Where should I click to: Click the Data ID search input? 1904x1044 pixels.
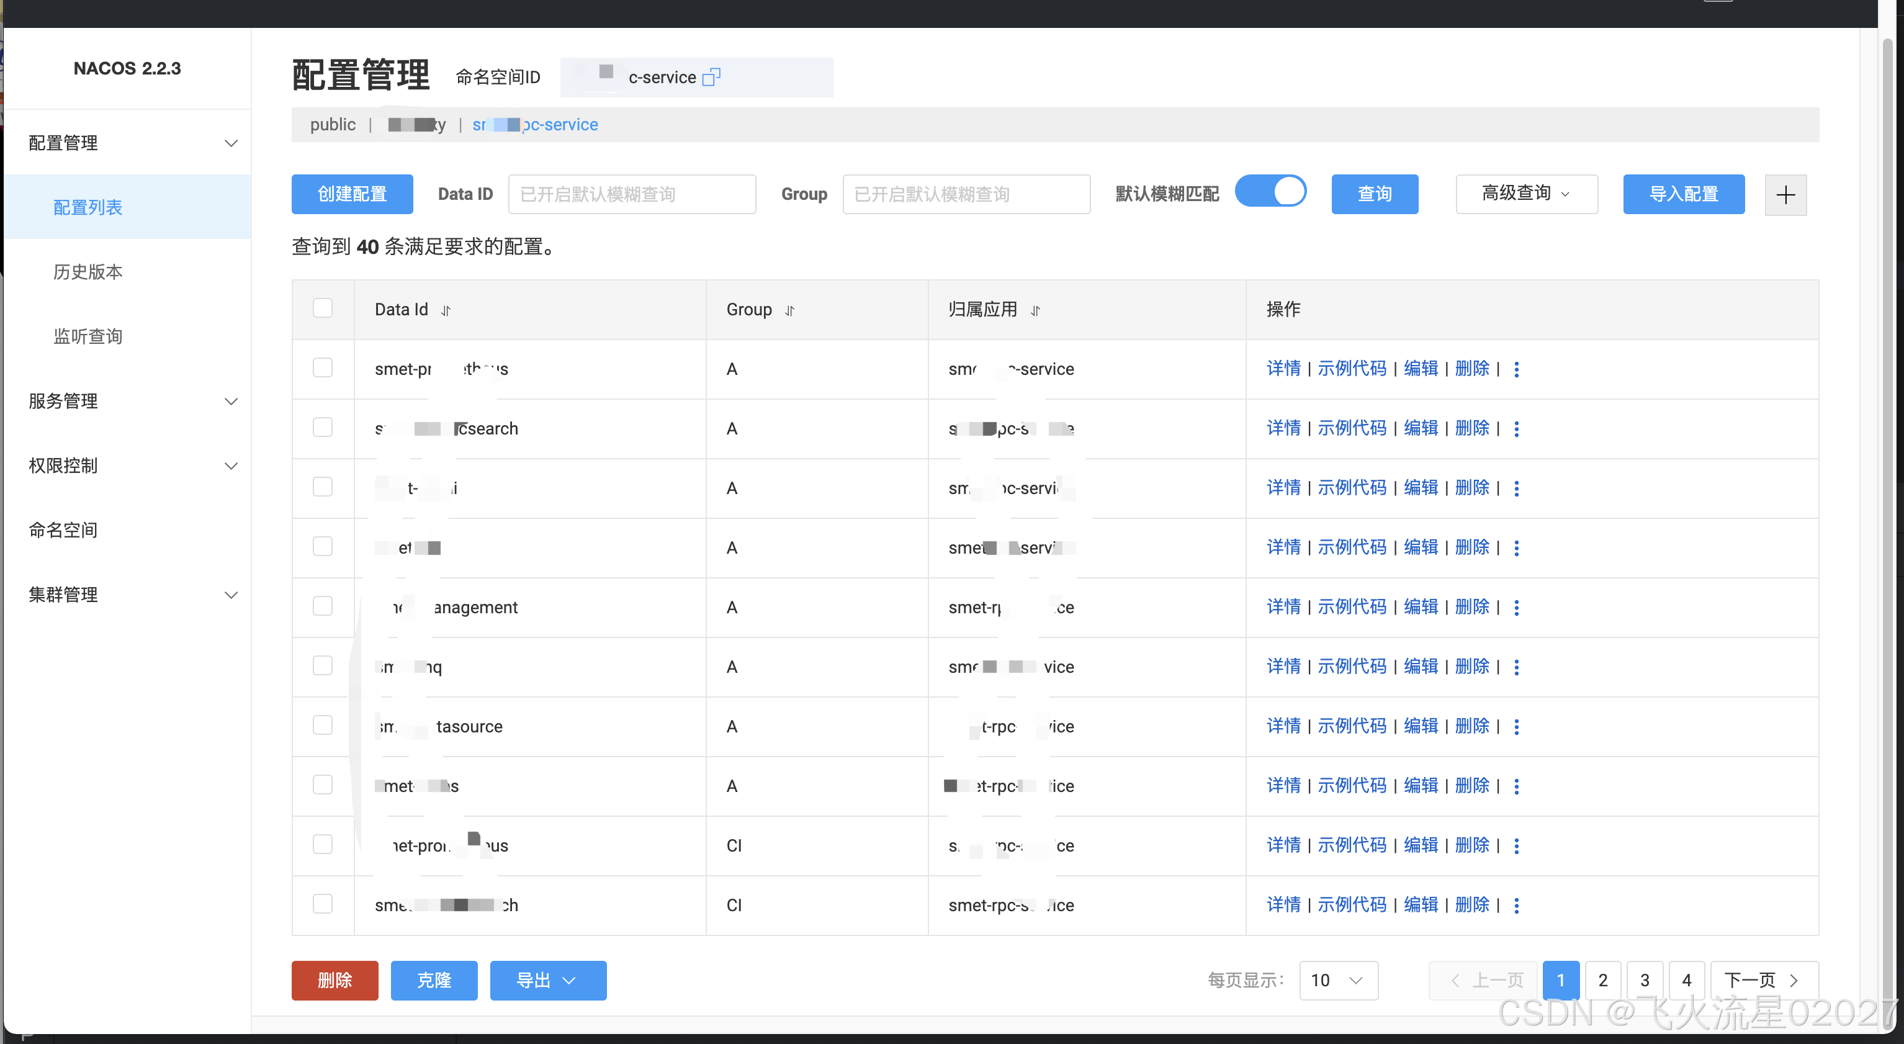632,194
